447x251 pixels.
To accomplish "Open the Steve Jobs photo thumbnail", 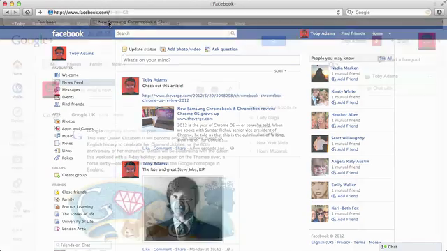I will [x=183, y=208].
